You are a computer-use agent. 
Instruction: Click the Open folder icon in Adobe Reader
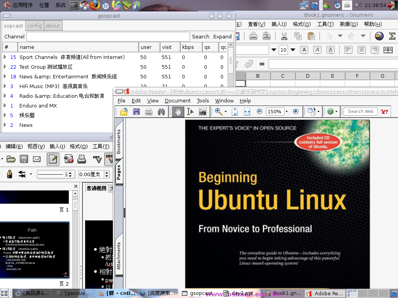[x=124, y=111]
